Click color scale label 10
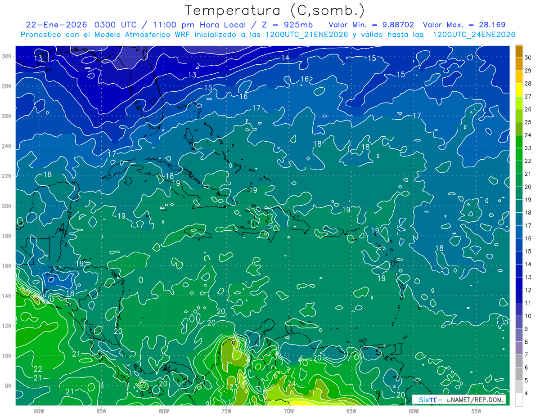This screenshot has width=540, height=417. 528,316
